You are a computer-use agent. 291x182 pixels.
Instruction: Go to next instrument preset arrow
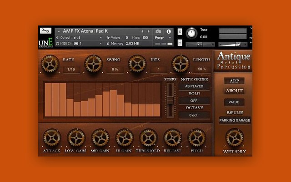[x=149, y=31]
